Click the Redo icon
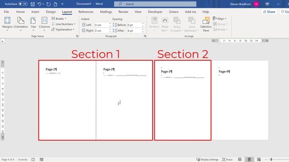Viewport: 289px width, 162px height. coord(48,4)
